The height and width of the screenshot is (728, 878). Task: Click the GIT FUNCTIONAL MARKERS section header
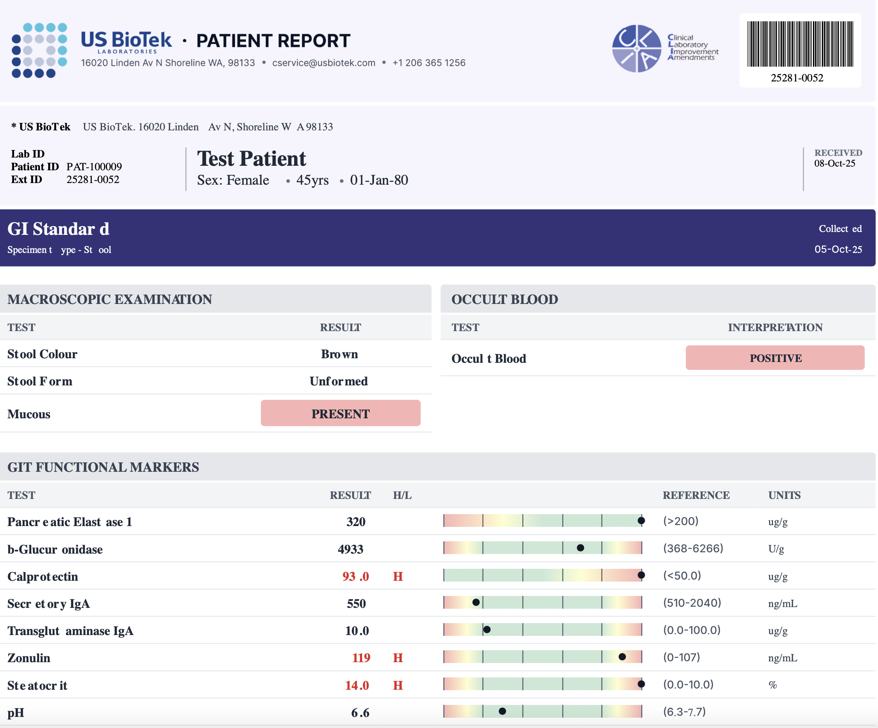[103, 467]
